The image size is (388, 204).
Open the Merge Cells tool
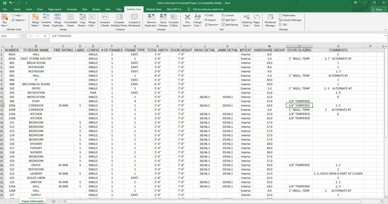tap(92, 20)
